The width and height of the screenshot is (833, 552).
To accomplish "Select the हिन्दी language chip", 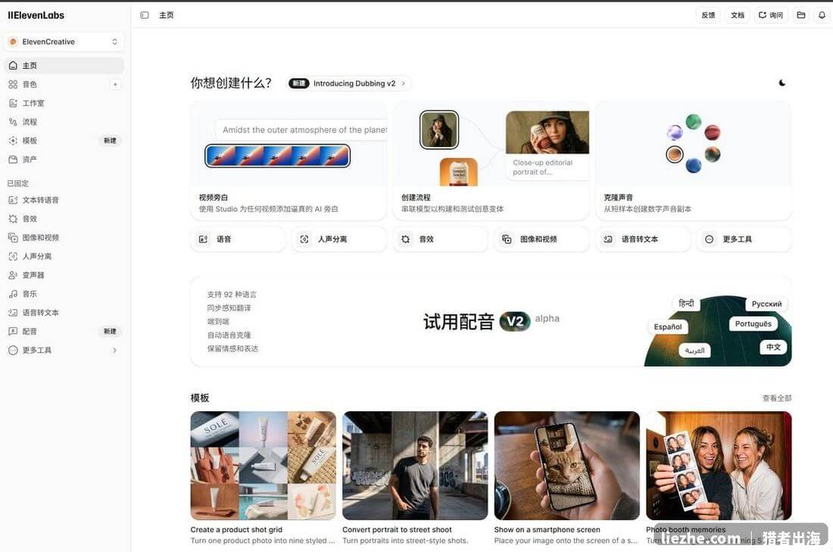I will point(686,304).
